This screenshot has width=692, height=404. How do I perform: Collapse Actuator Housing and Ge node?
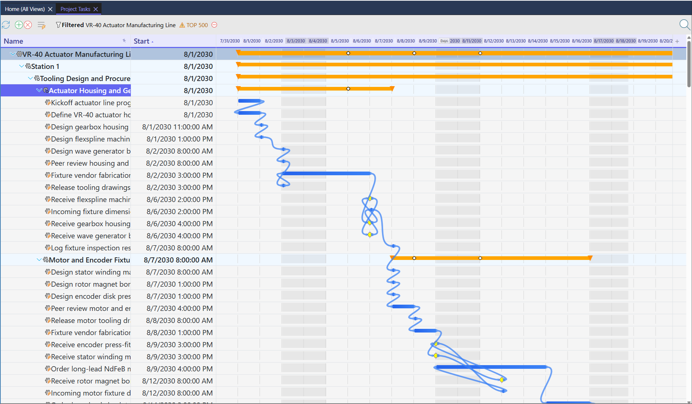(39, 91)
